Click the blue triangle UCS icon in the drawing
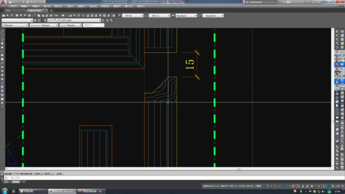The height and width of the screenshot is (194, 345). (x=11, y=157)
